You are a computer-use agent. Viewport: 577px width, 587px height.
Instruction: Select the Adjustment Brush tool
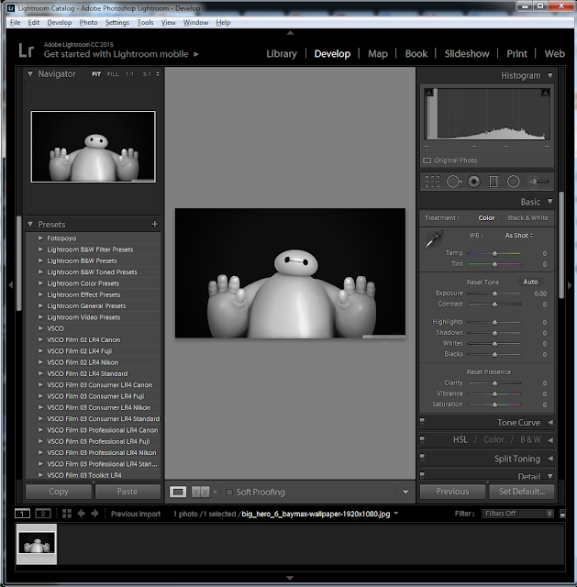(x=538, y=182)
